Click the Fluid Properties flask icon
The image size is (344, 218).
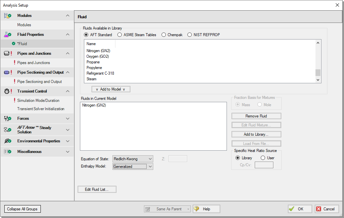click(x=8, y=35)
